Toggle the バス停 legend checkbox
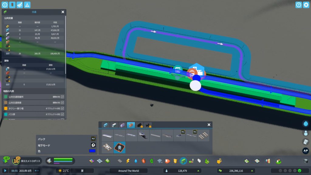Screen dimensions: 311x175 point(62,114)
